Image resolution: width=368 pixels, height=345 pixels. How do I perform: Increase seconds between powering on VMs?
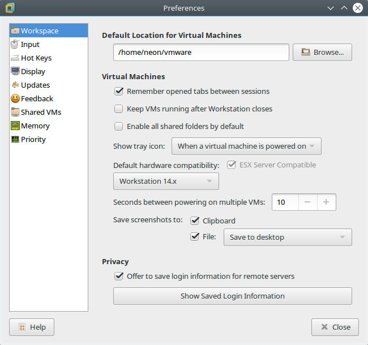(x=326, y=202)
